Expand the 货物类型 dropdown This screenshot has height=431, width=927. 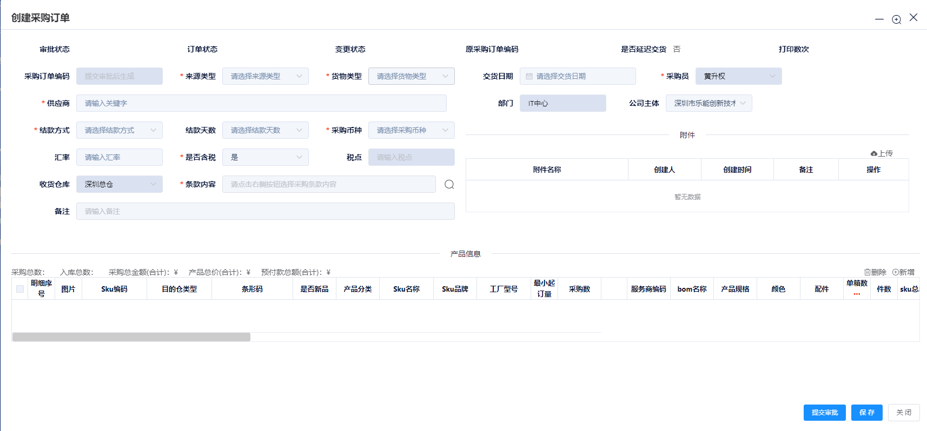click(412, 77)
